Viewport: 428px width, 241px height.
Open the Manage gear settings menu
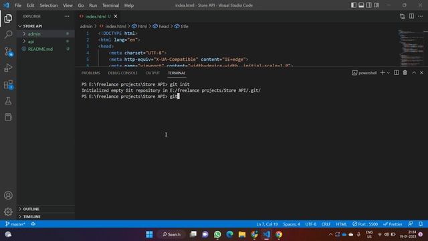(8, 212)
